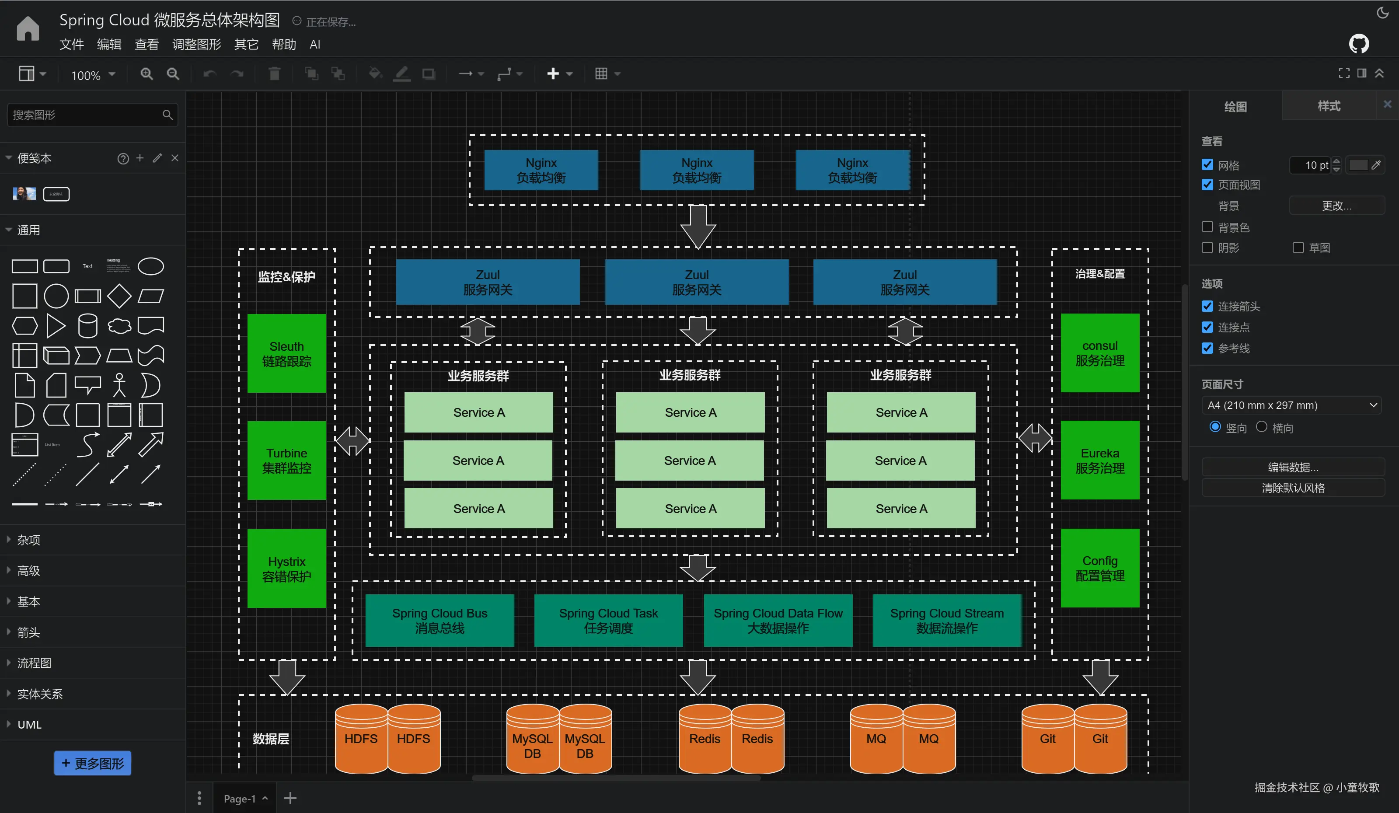This screenshot has width=1399, height=813.
Task: Click the home icon
Action: coord(28,28)
